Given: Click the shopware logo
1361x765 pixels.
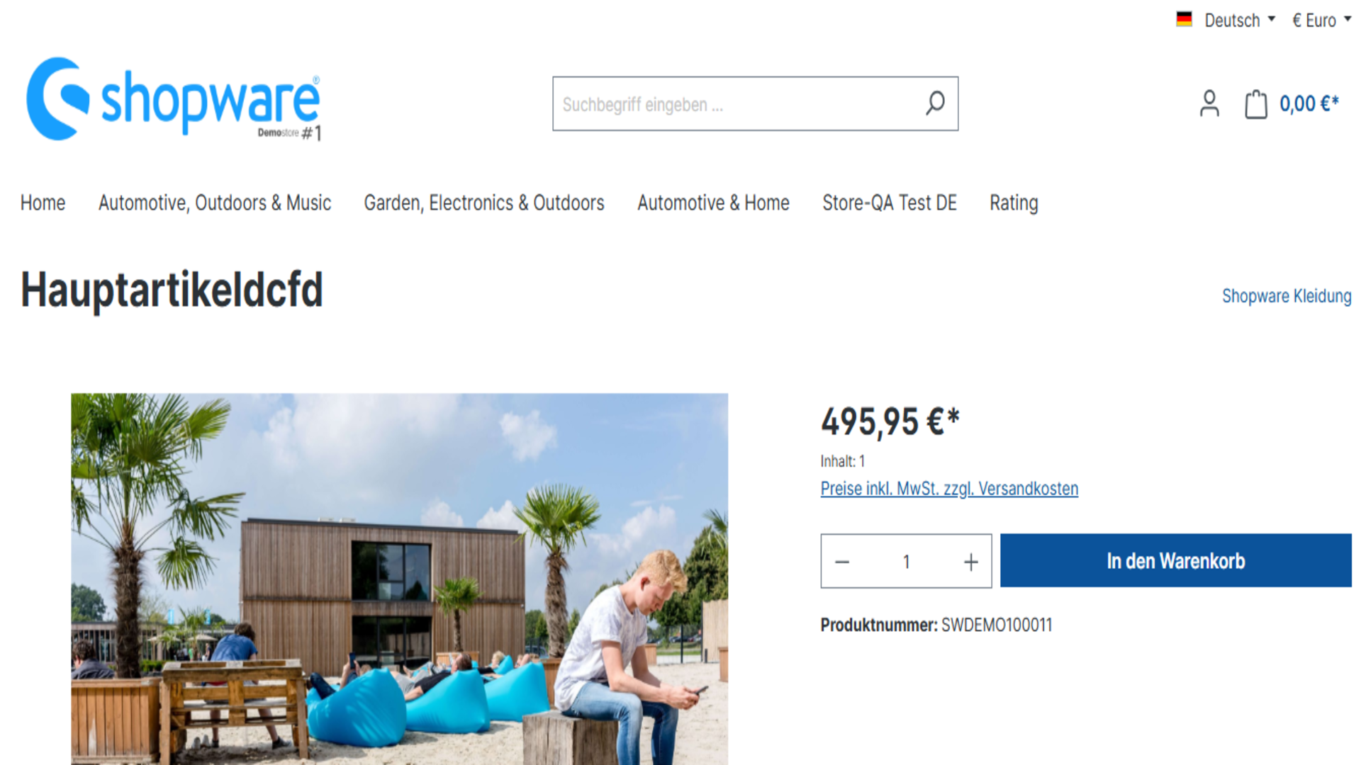Looking at the screenshot, I should click(174, 99).
